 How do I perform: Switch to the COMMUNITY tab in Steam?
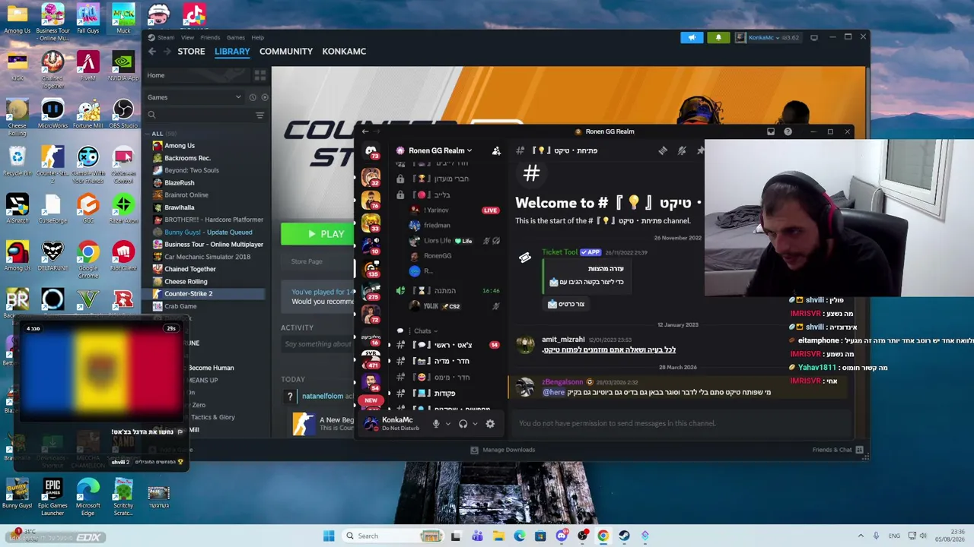(x=286, y=52)
